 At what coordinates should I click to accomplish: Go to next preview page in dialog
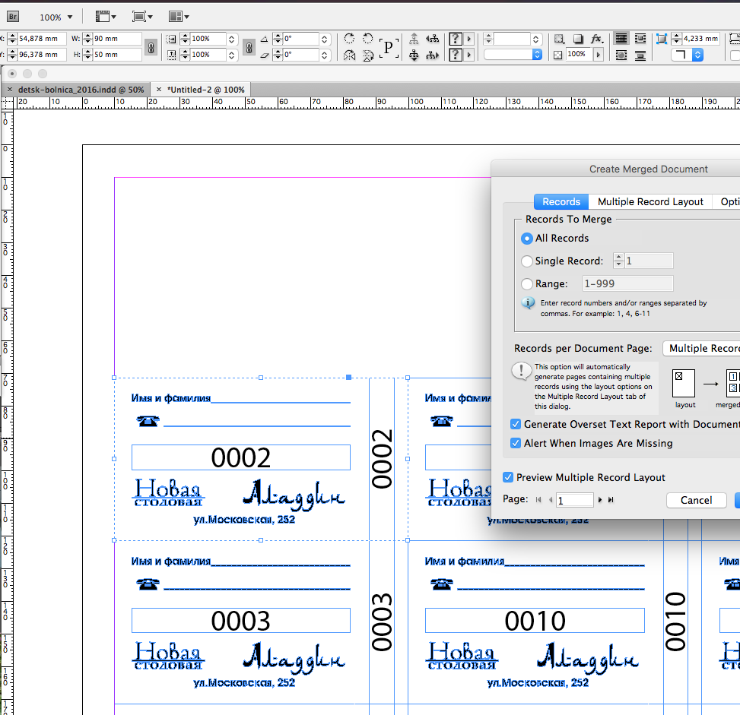pyautogui.click(x=600, y=499)
